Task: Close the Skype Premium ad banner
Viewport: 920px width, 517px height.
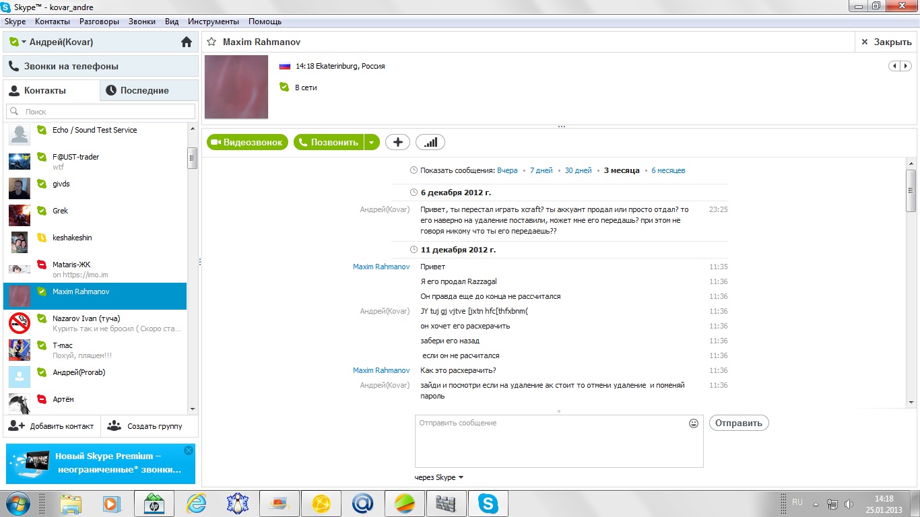Action: tap(189, 450)
